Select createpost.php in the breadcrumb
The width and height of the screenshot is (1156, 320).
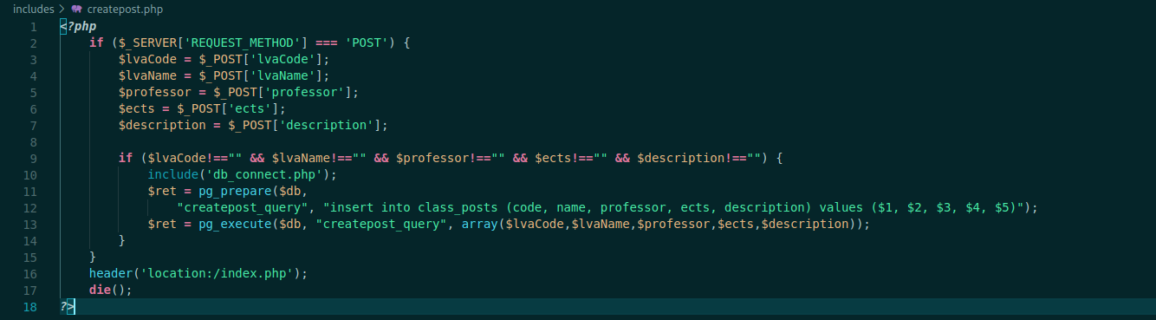[125, 10]
